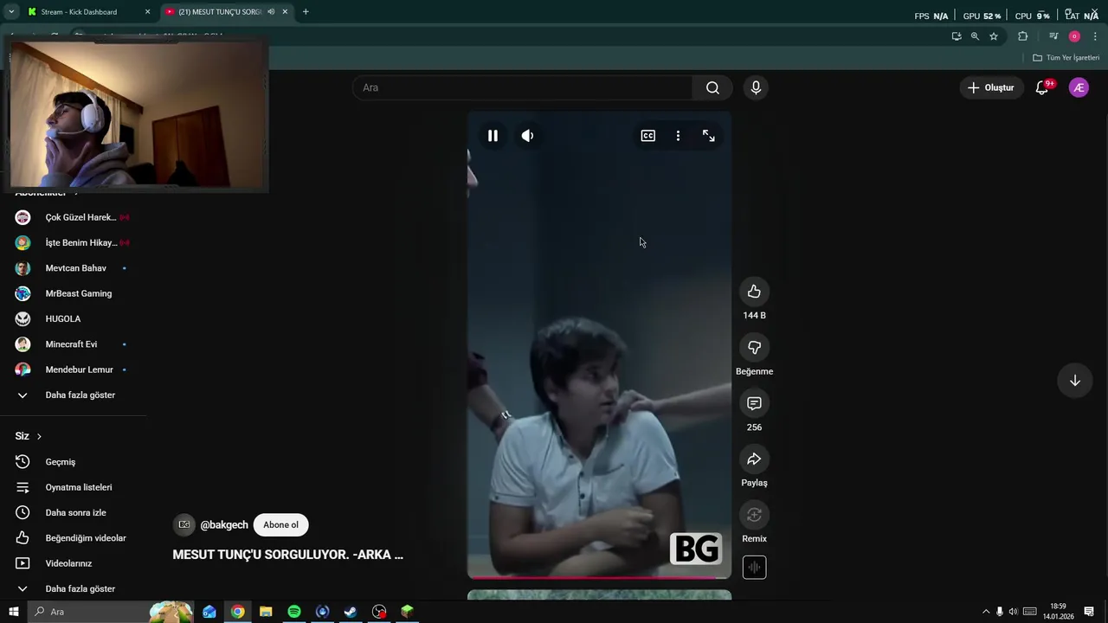Open the Shorts three-dot options menu
This screenshot has height=623, width=1108.
pyautogui.click(x=678, y=136)
